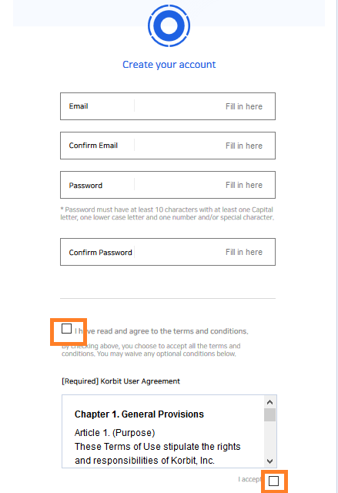Click the Email field label

[79, 106]
